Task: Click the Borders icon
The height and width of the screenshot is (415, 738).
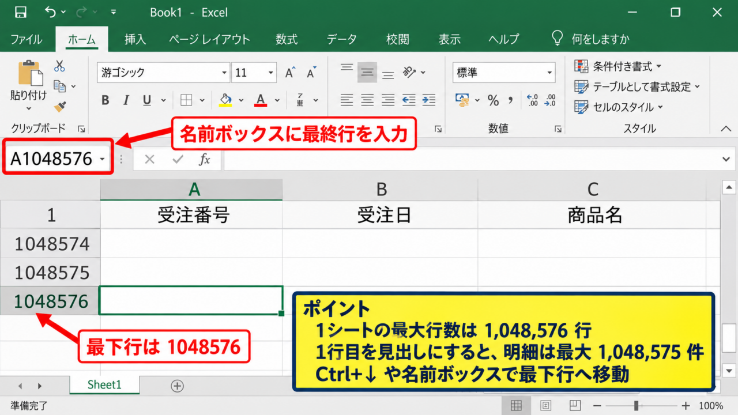Action: pos(186,100)
